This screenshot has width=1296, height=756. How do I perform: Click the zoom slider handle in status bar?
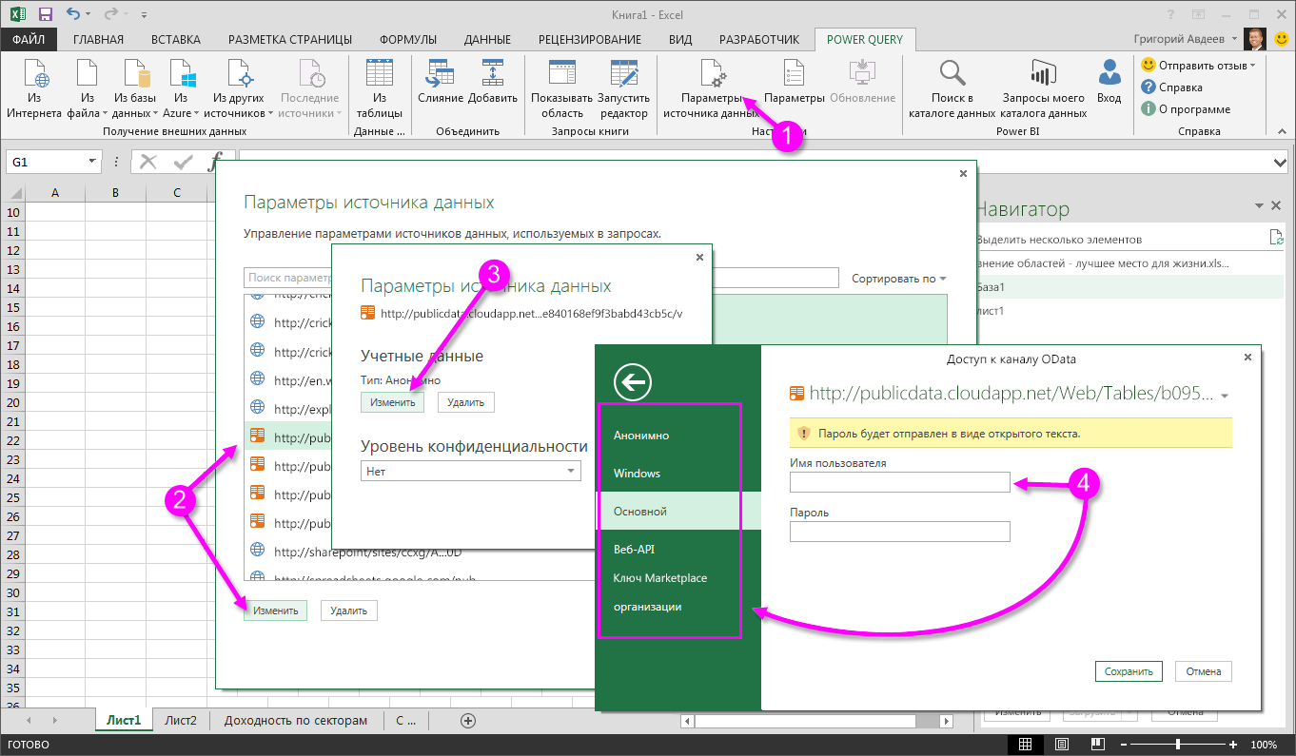[1178, 744]
